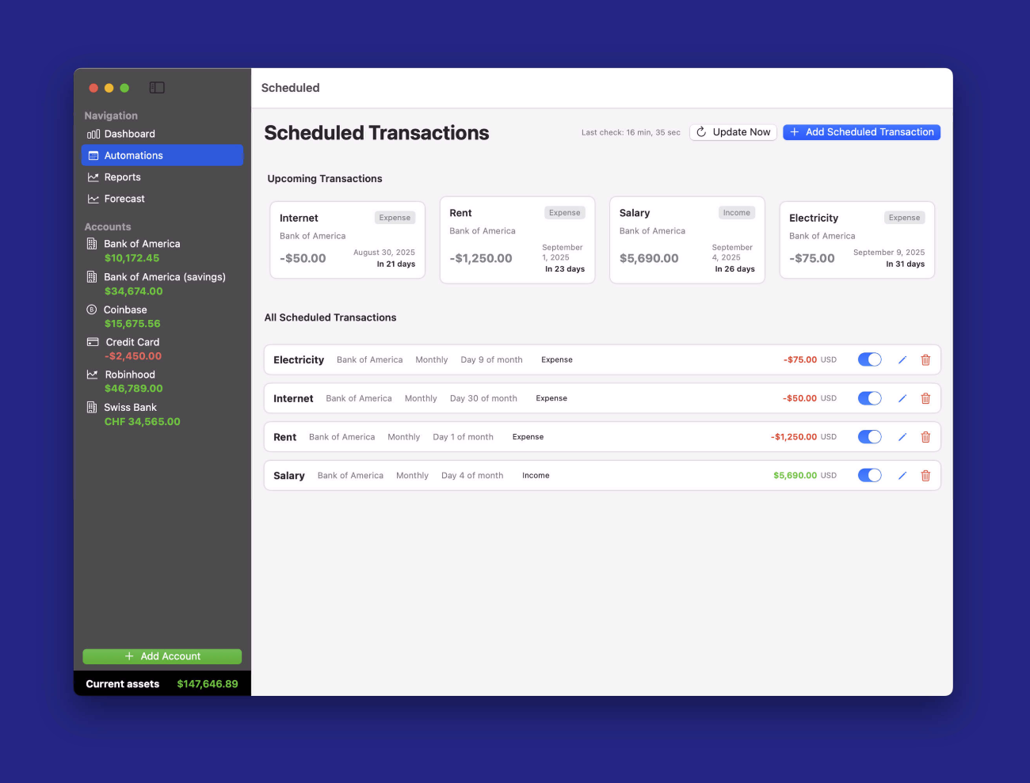Toggle the sidebar panel icon
This screenshot has height=783, width=1030.
point(157,88)
